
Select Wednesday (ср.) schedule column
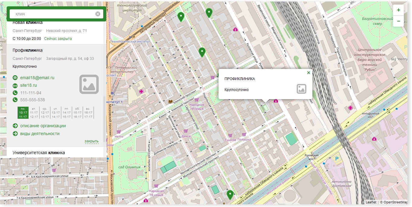click(45, 112)
